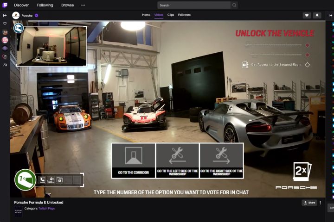
Task: Open followed channels heart icon in sidebar
Action: point(5,24)
